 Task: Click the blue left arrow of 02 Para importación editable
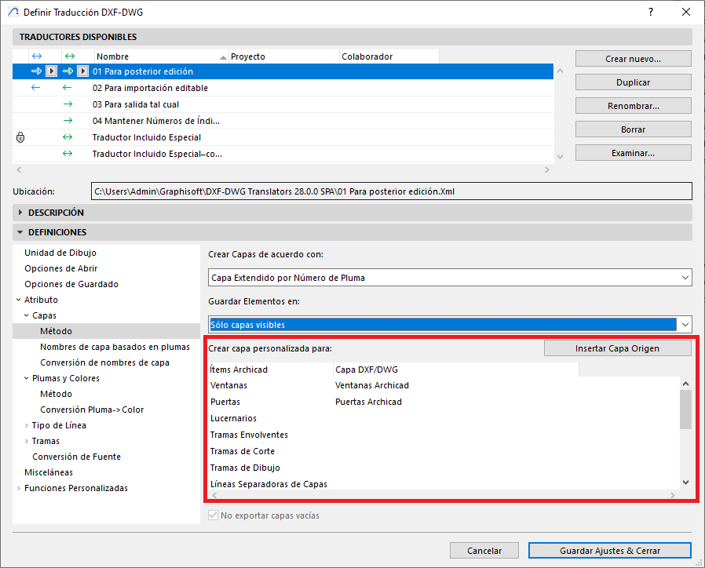(x=36, y=88)
